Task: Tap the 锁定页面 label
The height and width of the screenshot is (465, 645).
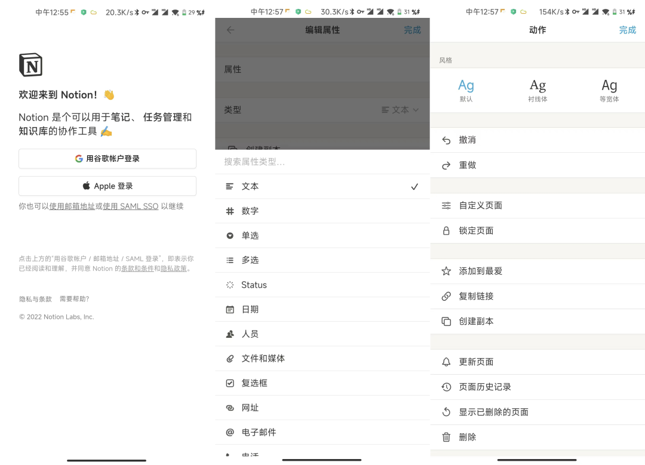Action: point(476,230)
